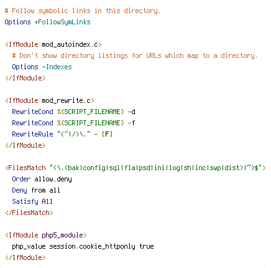The height and width of the screenshot is (268, 271).
Task: Click 'Options' keyword on the FollowSymLinks line
Action: pos(17,22)
